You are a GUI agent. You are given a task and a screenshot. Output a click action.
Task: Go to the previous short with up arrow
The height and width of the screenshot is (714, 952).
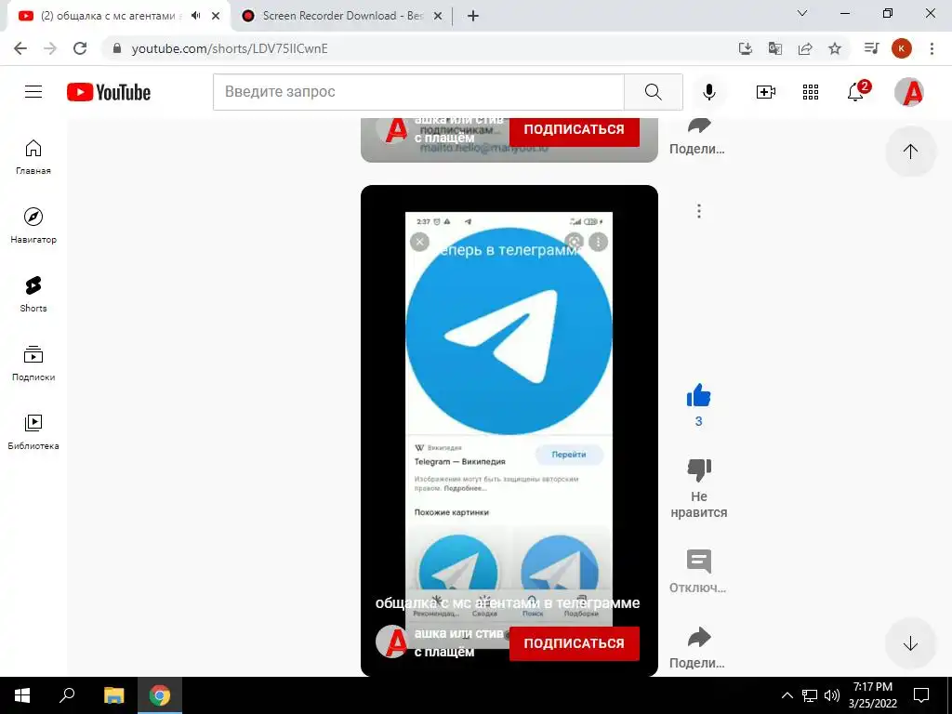pos(910,152)
